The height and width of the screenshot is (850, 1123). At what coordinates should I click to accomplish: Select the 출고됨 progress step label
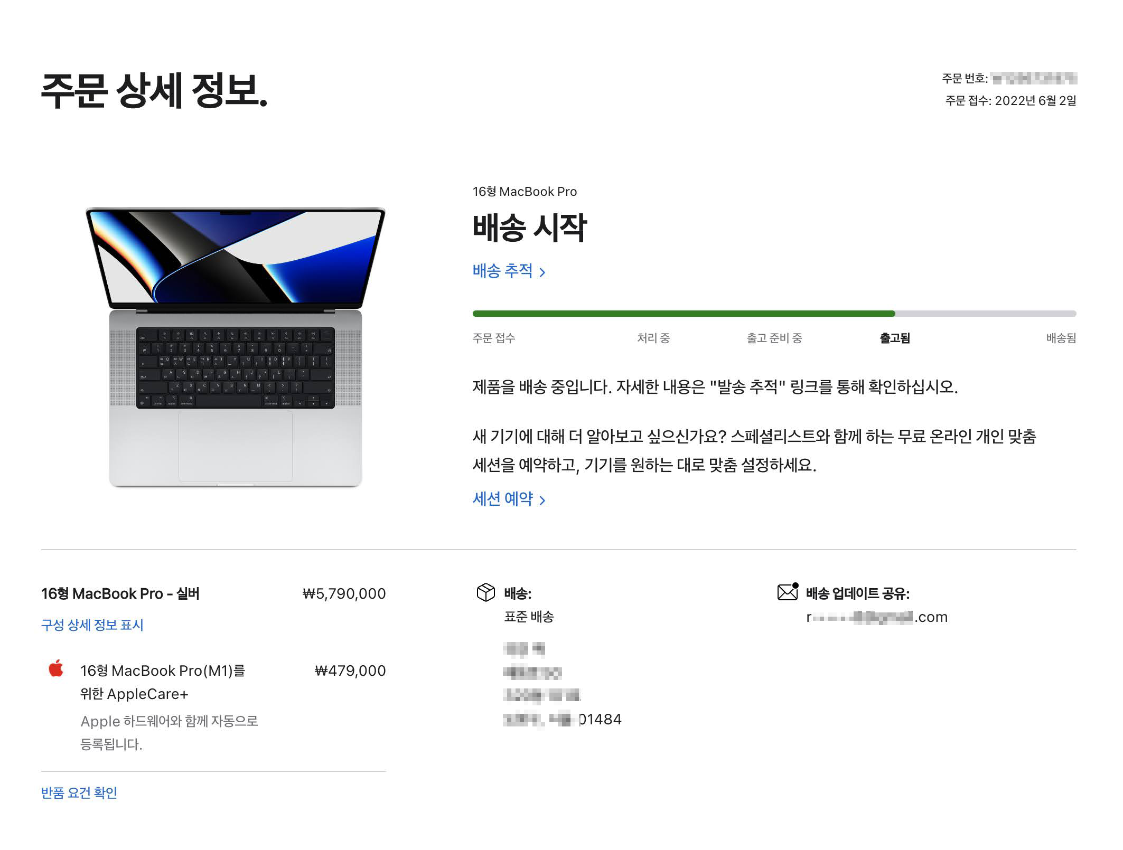tap(895, 338)
